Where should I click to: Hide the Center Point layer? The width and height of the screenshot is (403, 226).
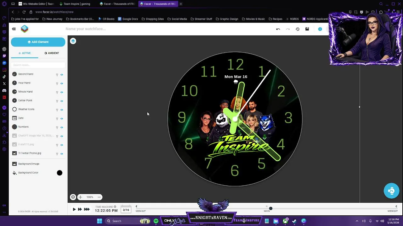(x=62, y=101)
